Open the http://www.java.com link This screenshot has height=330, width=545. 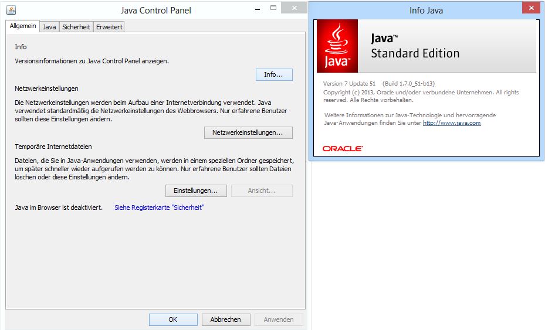[x=452, y=123]
